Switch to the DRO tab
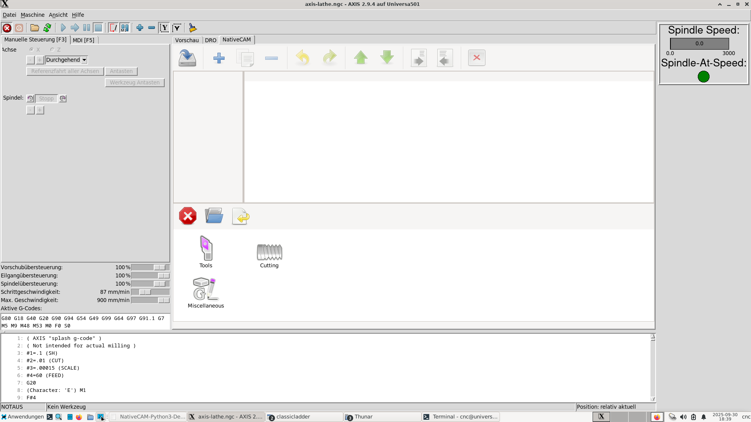The height and width of the screenshot is (422, 751). click(x=210, y=40)
